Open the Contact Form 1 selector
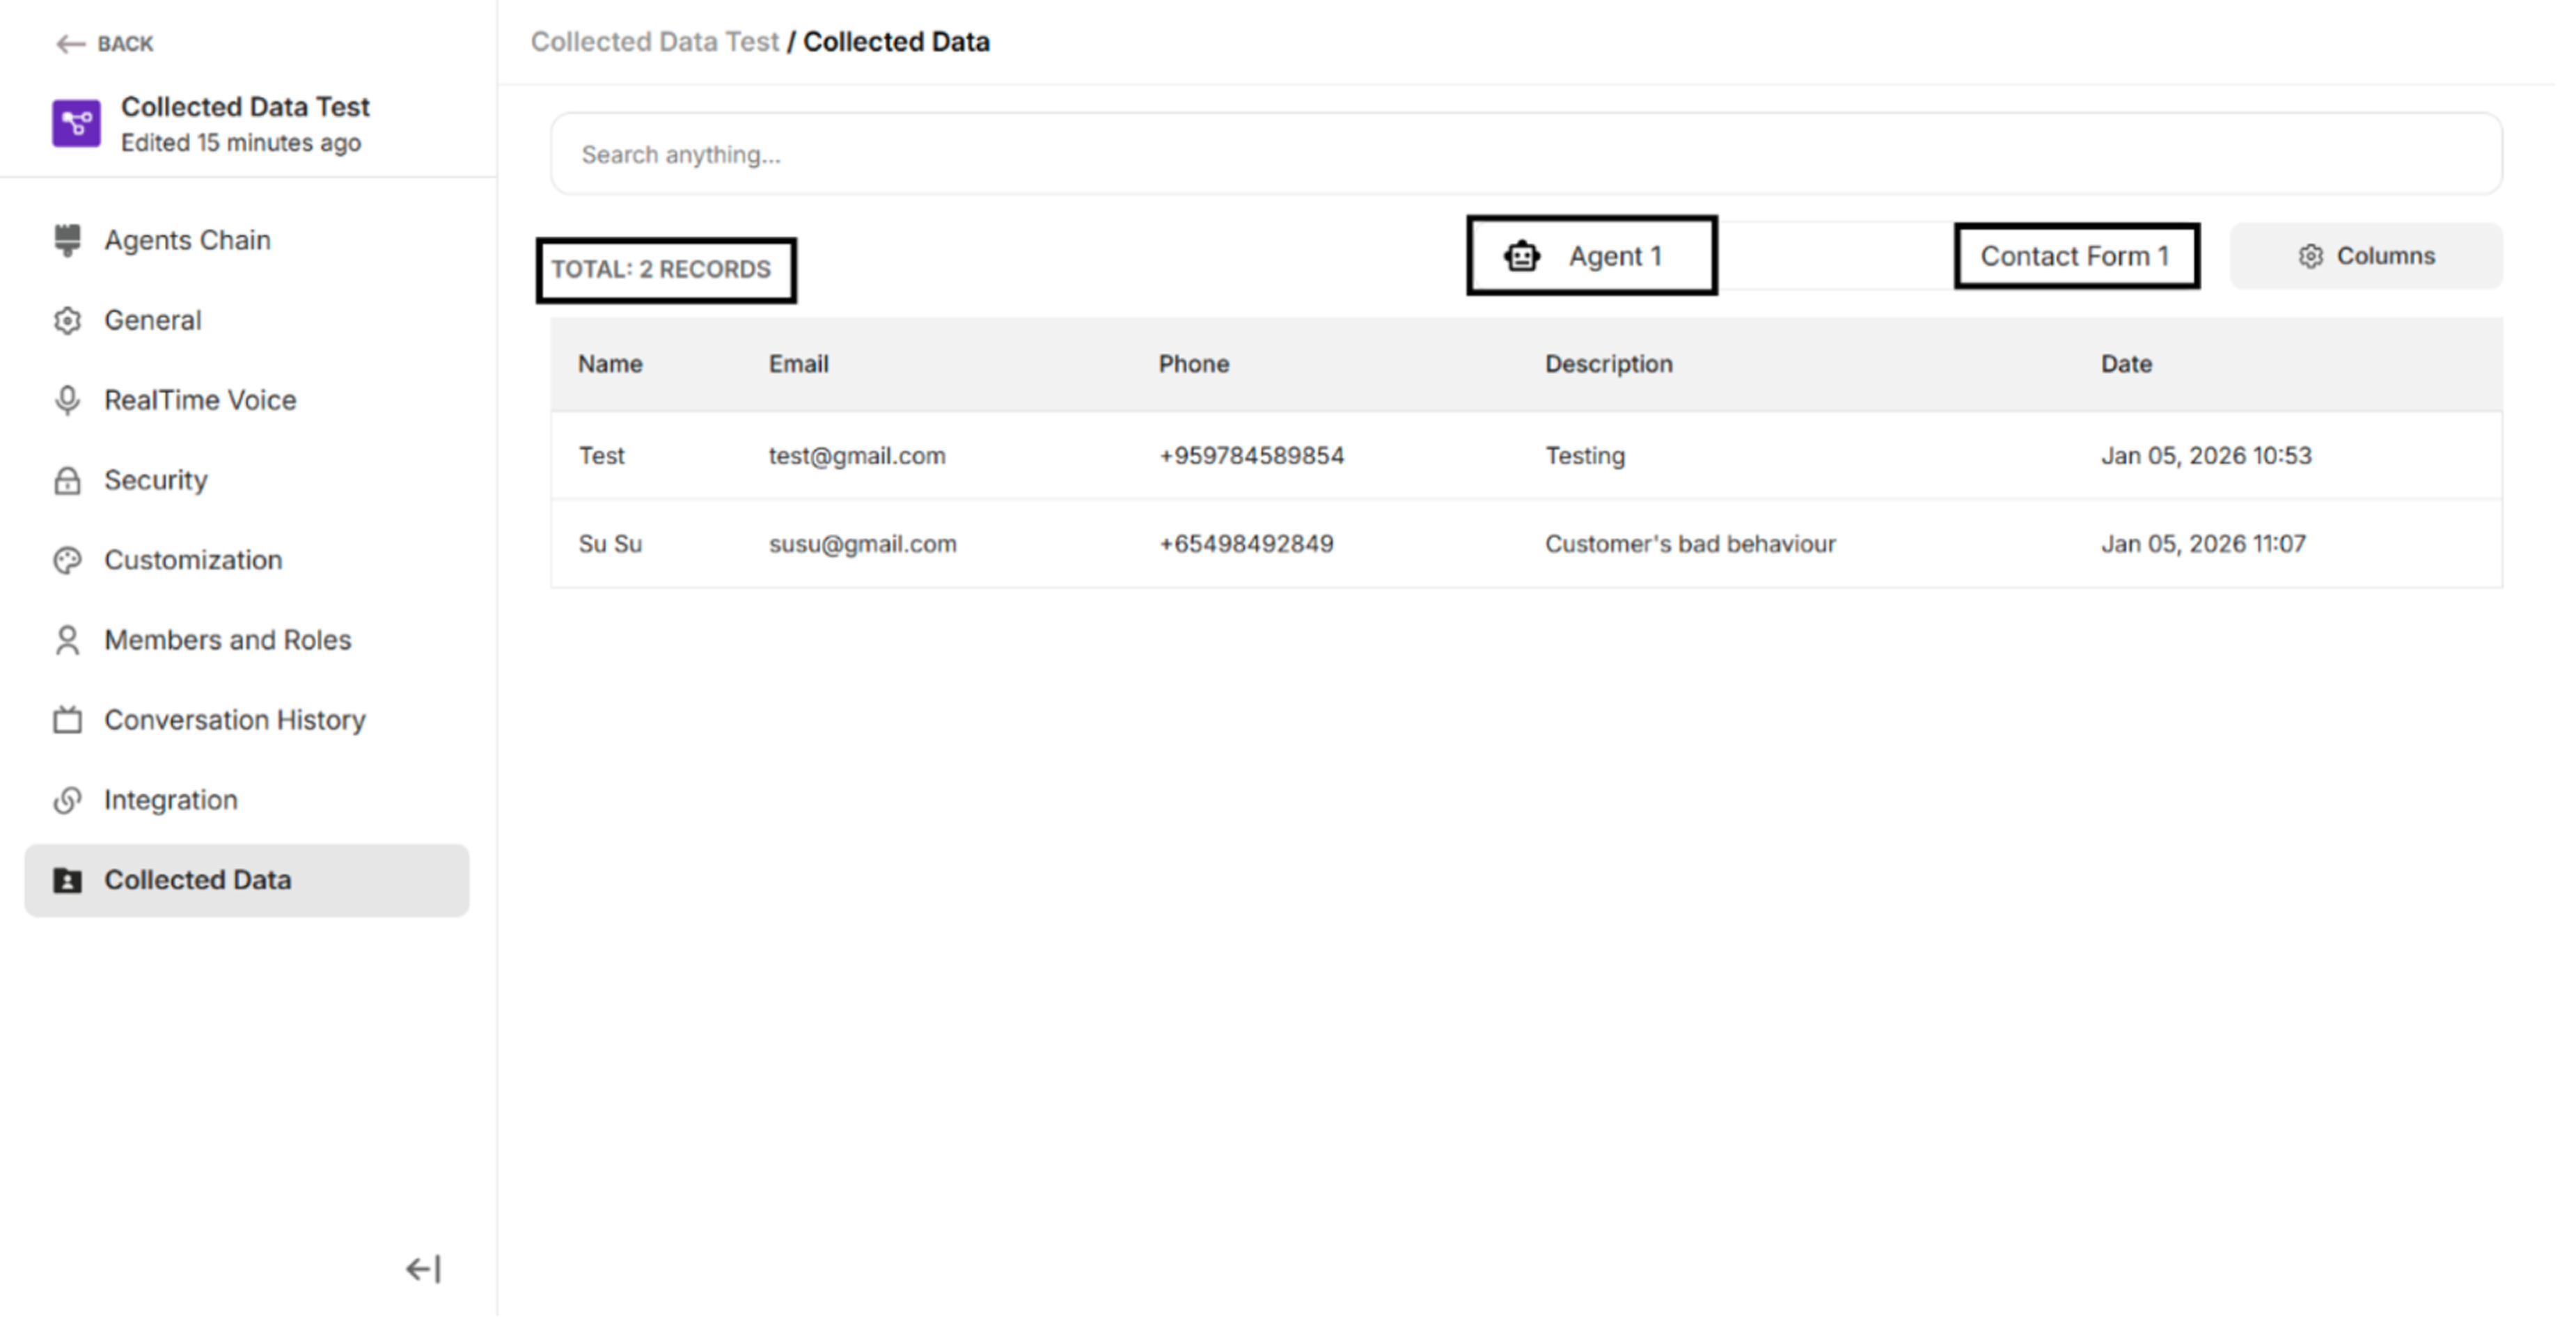The image size is (2576, 1317). click(2075, 255)
